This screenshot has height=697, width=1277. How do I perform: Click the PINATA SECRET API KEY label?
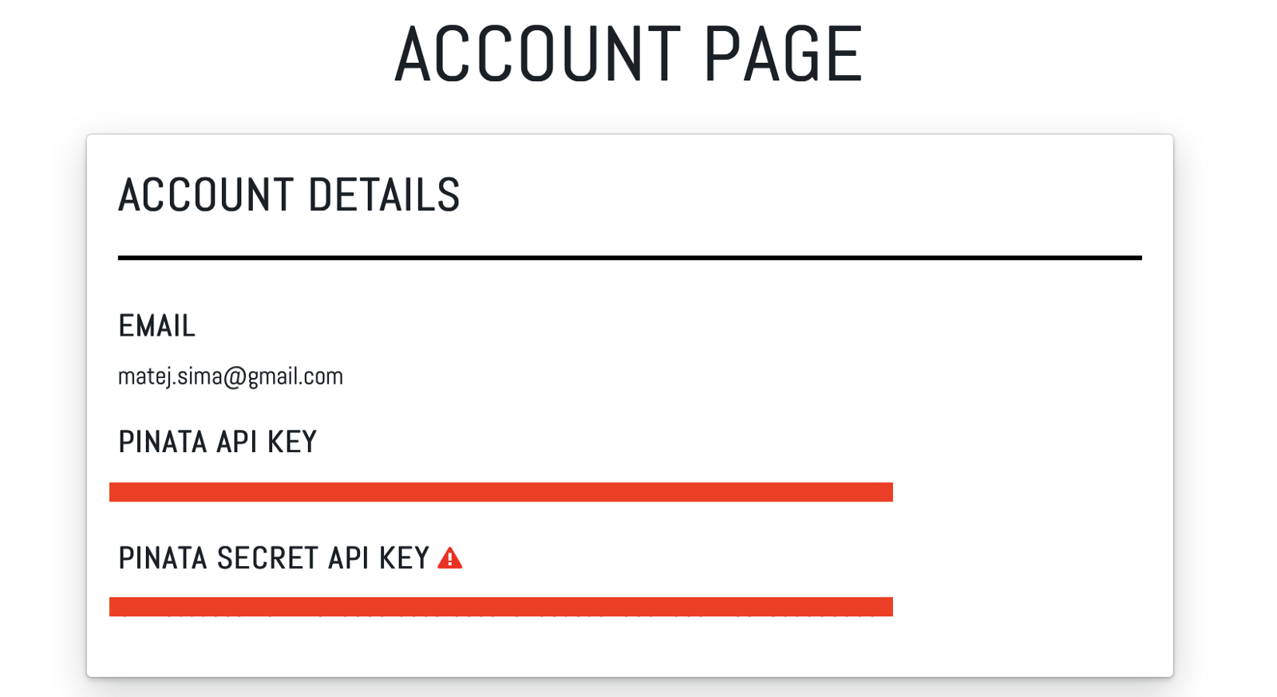pyautogui.click(x=274, y=558)
